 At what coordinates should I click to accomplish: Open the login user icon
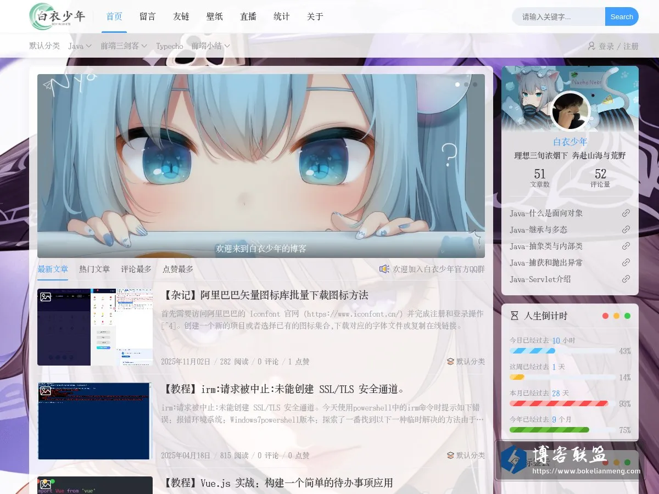click(591, 46)
